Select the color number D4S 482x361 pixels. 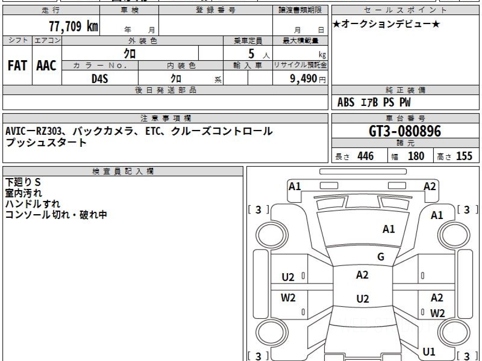(x=100, y=79)
